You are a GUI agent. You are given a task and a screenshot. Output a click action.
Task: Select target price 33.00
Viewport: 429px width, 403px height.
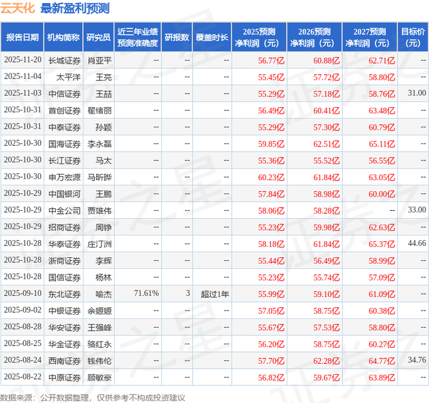click(417, 209)
